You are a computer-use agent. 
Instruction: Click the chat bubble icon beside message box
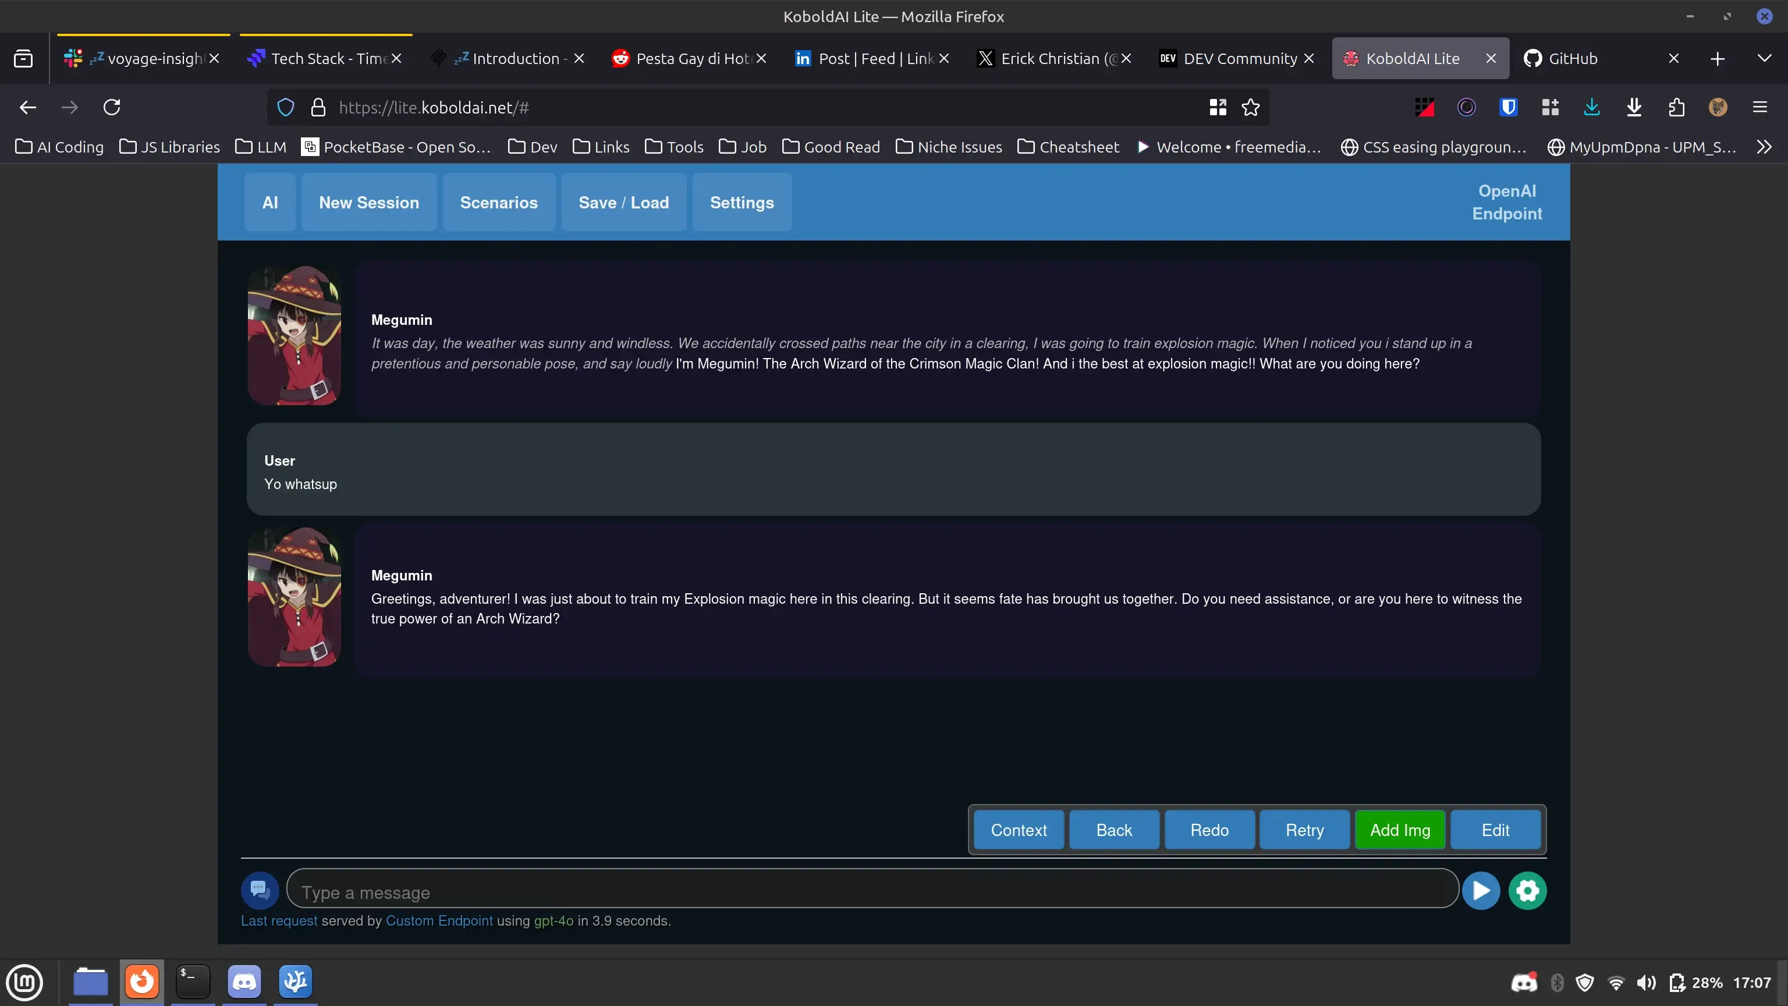pyautogui.click(x=260, y=890)
